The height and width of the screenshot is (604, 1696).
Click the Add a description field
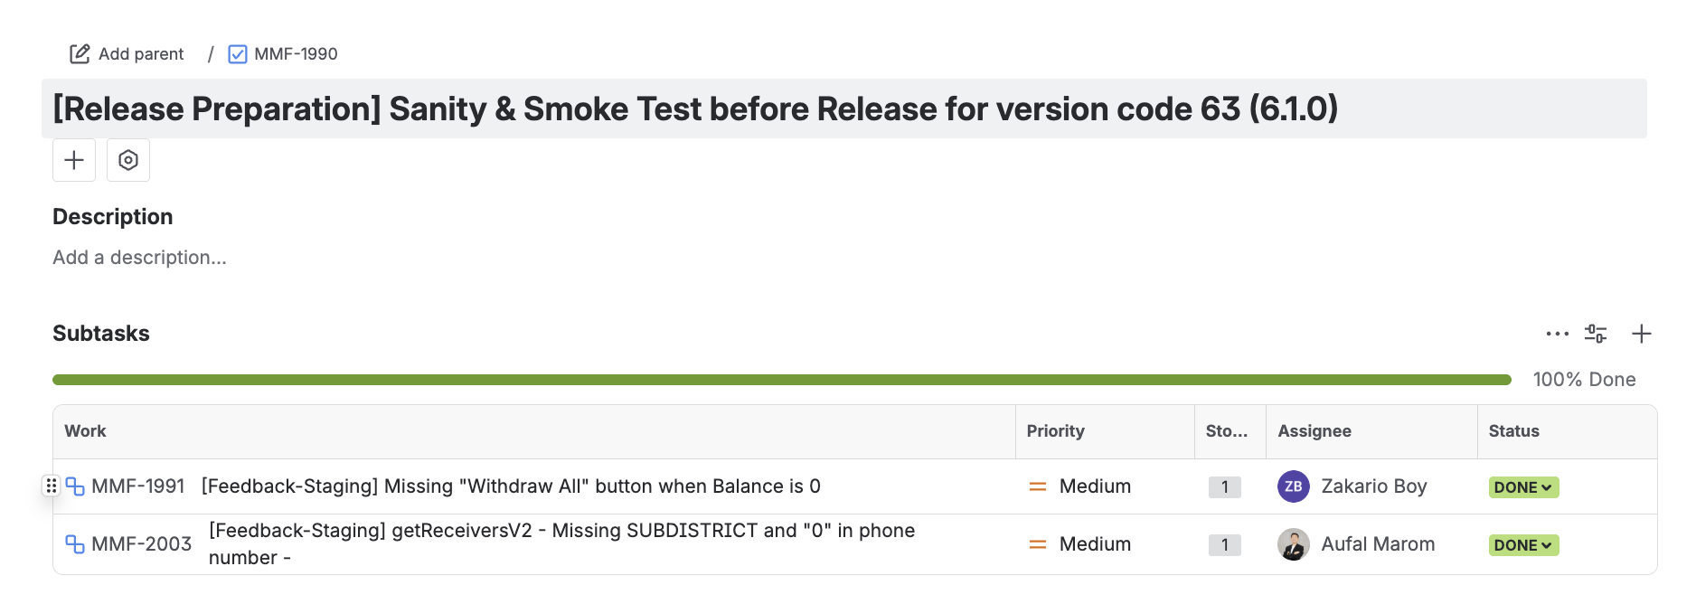(x=139, y=258)
